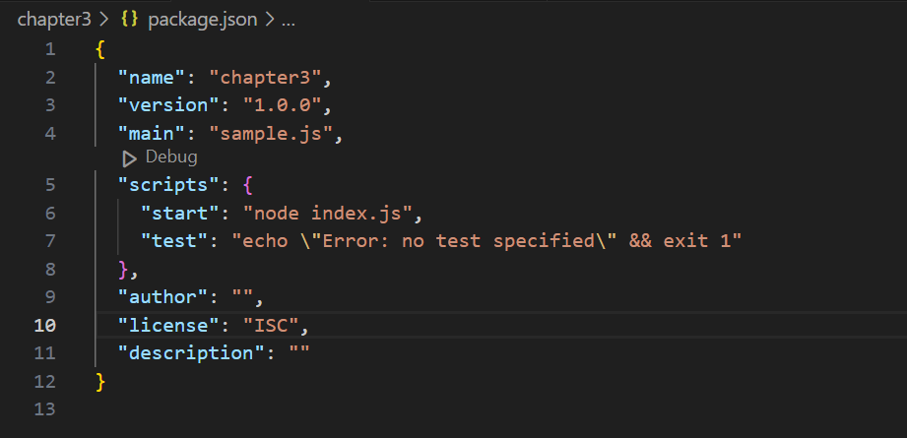The width and height of the screenshot is (907, 438).
Task: Click the "start" script key
Action: pyautogui.click(x=180, y=214)
